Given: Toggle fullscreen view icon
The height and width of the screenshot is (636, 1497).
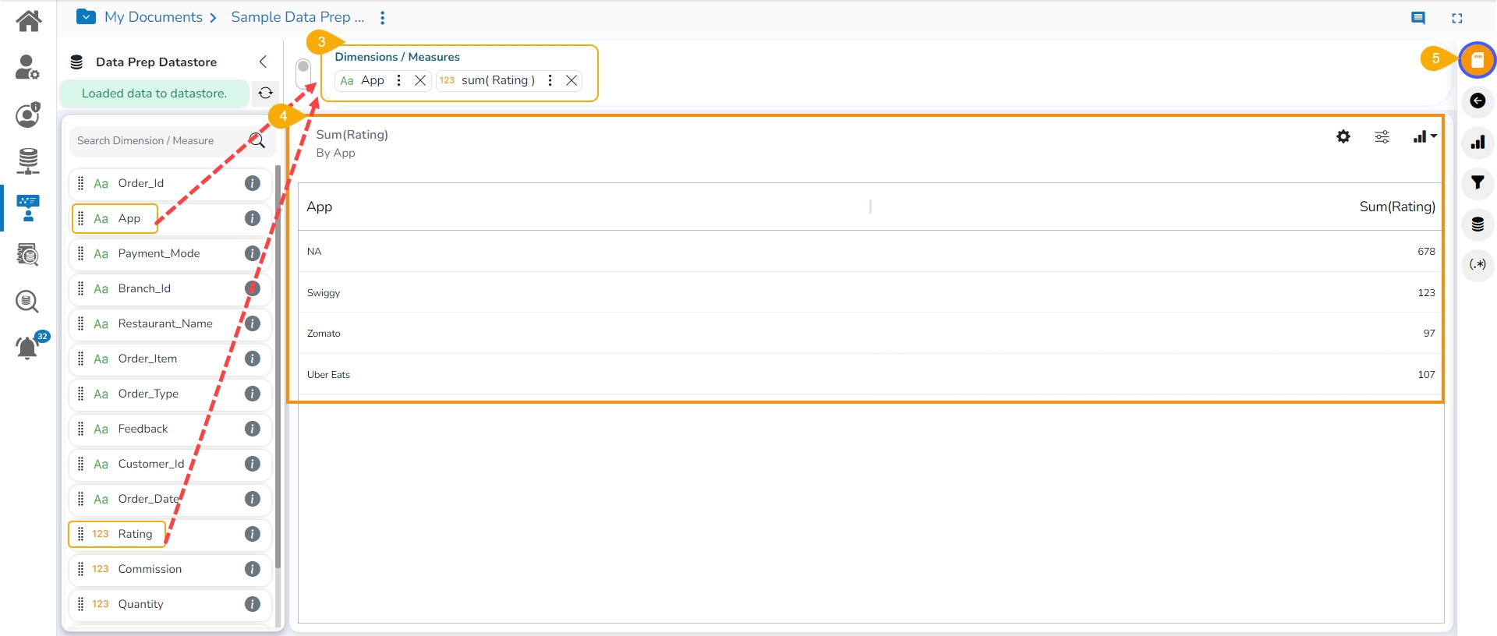Looking at the screenshot, I should click(x=1456, y=18).
